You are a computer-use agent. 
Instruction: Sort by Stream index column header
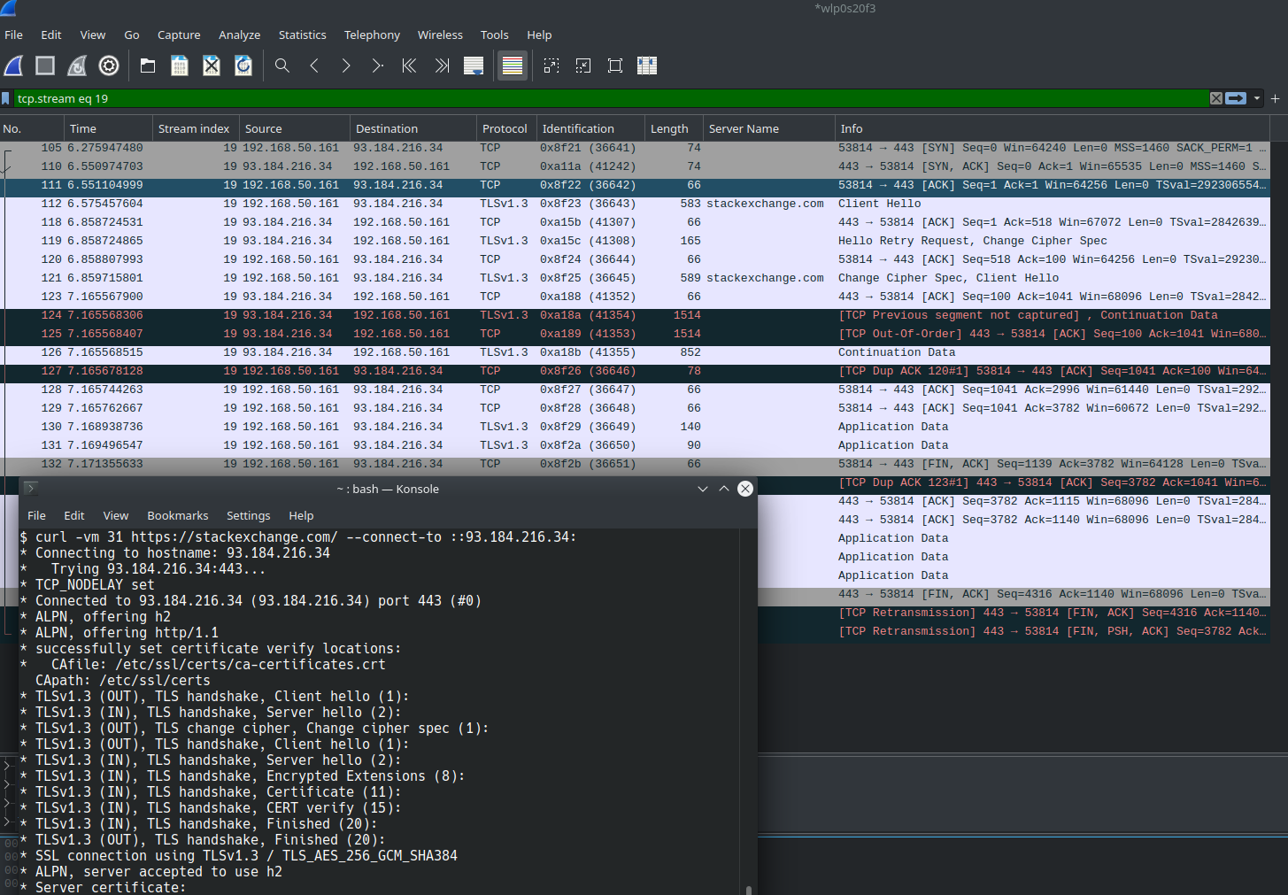(196, 128)
